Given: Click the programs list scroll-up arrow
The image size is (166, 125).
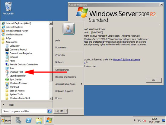Looking at the screenshot, I should [x=51, y=23].
